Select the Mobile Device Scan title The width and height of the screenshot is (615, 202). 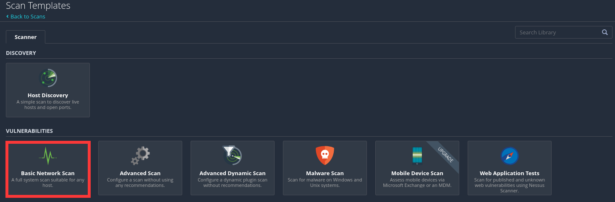(x=417, y=173)
